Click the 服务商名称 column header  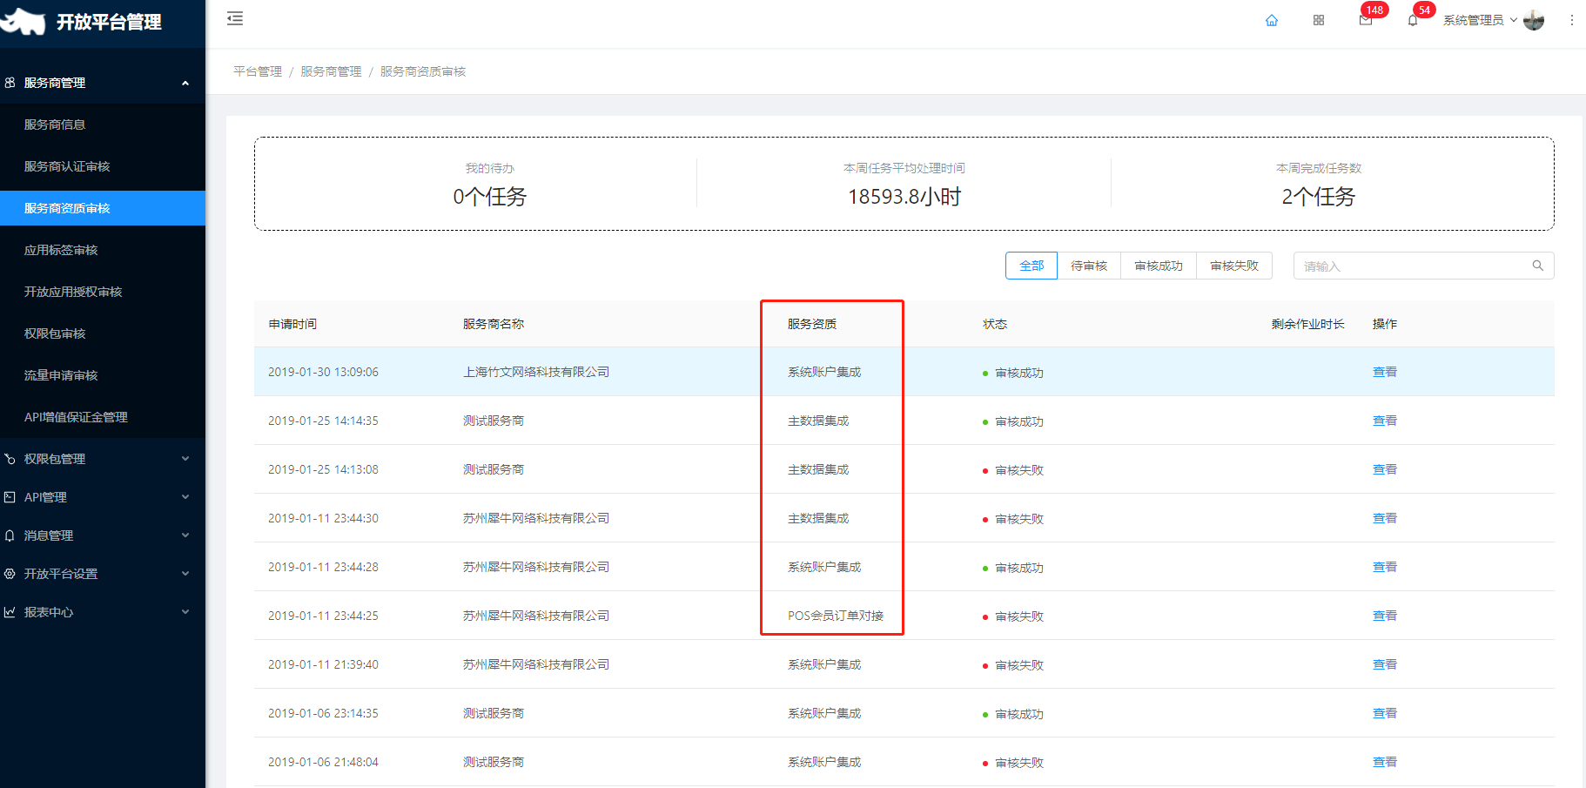coord(494,324)
